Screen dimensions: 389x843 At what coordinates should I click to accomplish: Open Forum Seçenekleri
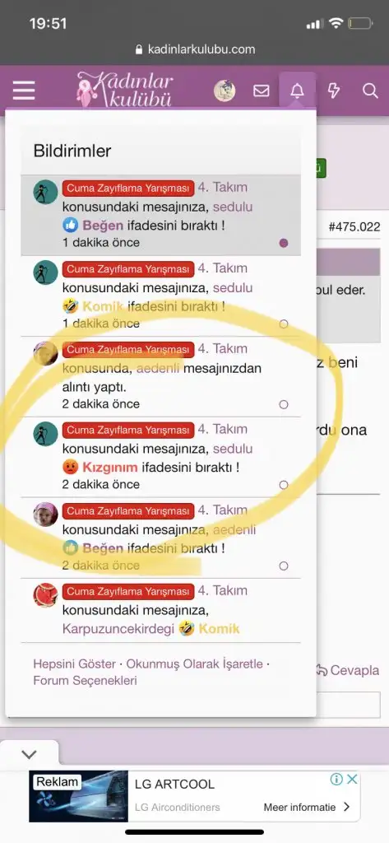(85, 681)
